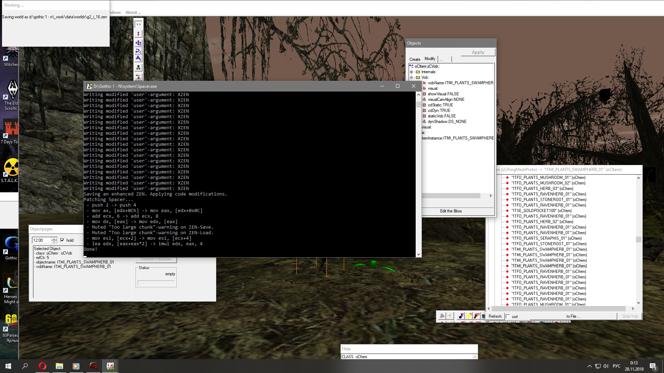Activate the move (H) arrows tool

138,43
